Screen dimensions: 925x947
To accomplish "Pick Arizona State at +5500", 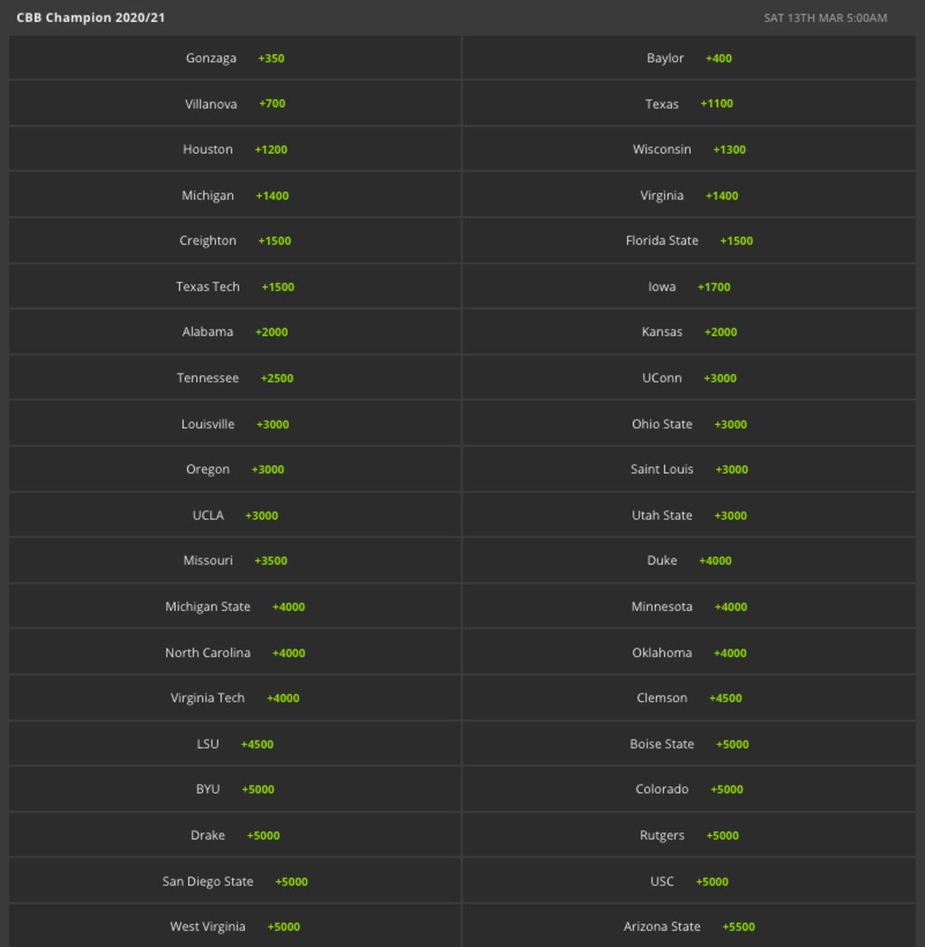I will [x=689, y=926].
